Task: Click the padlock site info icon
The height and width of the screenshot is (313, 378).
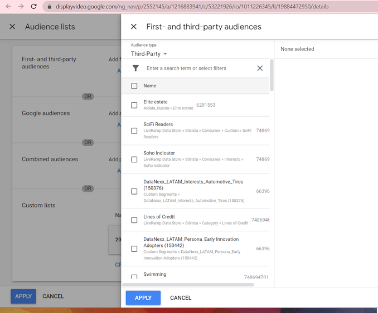Action: 50,7
